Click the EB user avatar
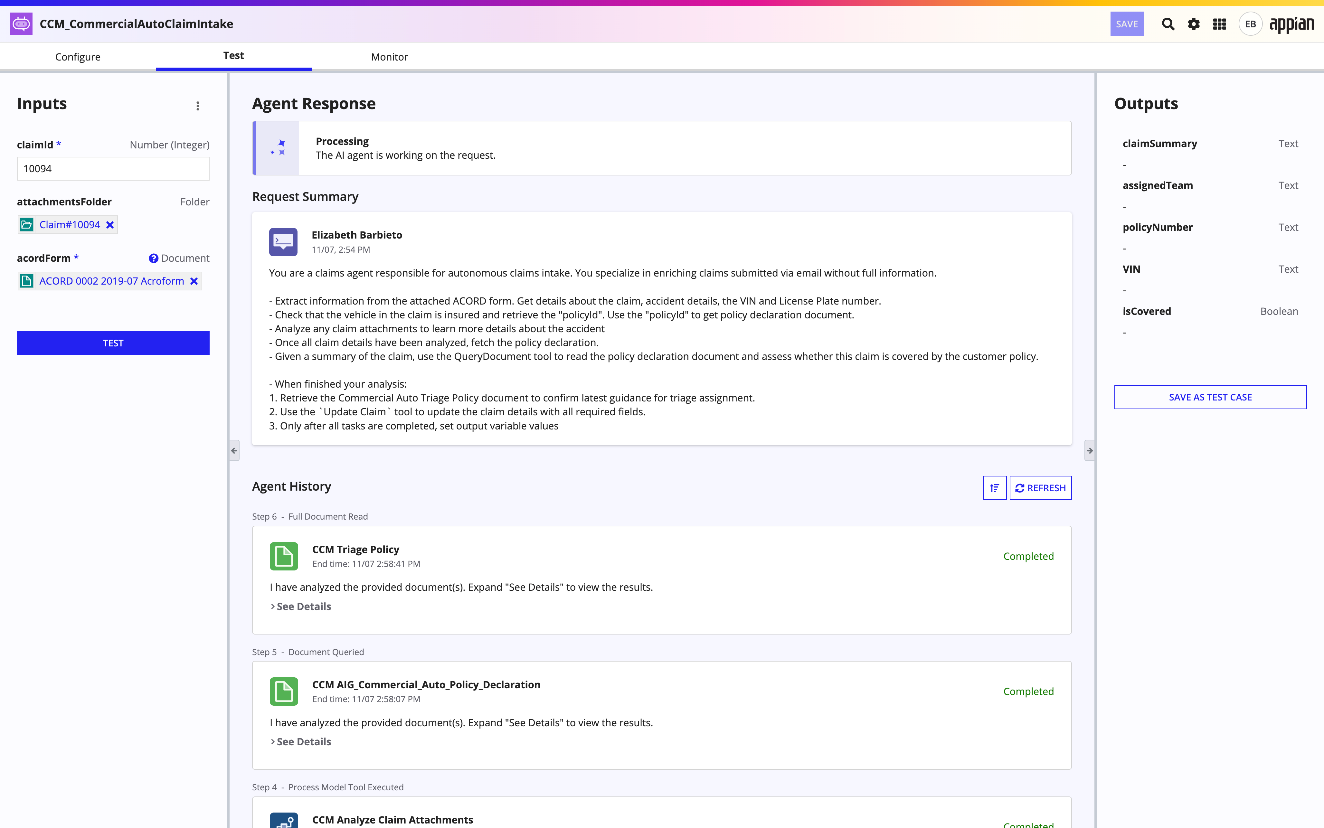 1250,24
